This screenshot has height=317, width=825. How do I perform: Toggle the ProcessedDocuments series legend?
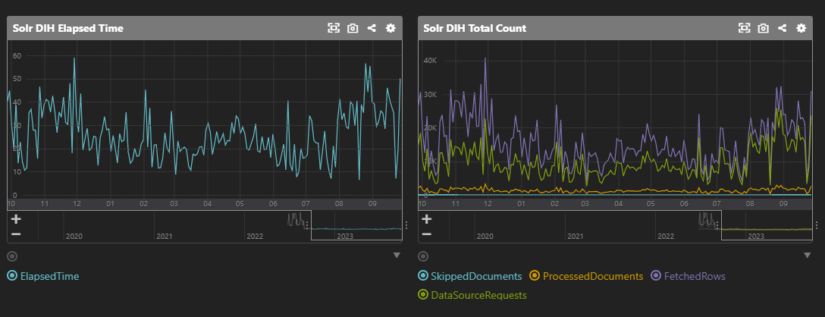(x=586, y=276)
